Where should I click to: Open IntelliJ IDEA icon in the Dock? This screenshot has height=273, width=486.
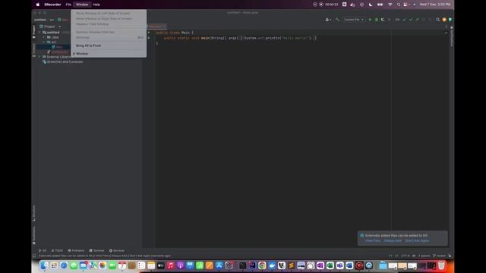pyautogui.click(x=252, y=265)
